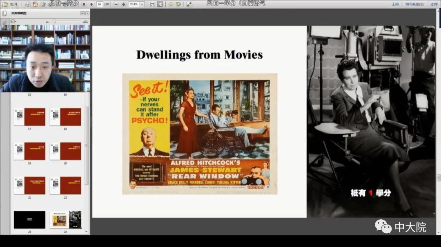Zoom in with the plus button
Viewport: 441px width, 247px height.
[124, 4]
